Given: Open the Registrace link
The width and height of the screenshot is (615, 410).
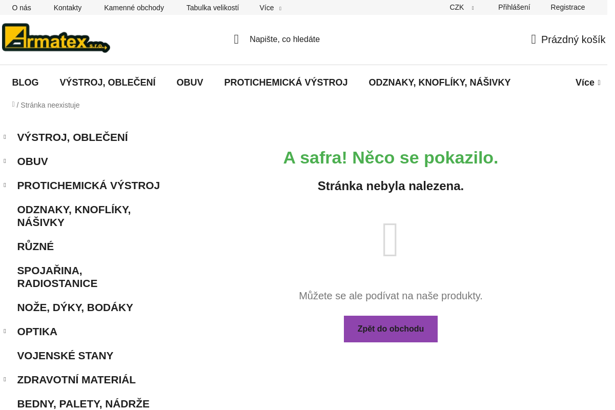Looking at the screenshot, I should 567,8.
